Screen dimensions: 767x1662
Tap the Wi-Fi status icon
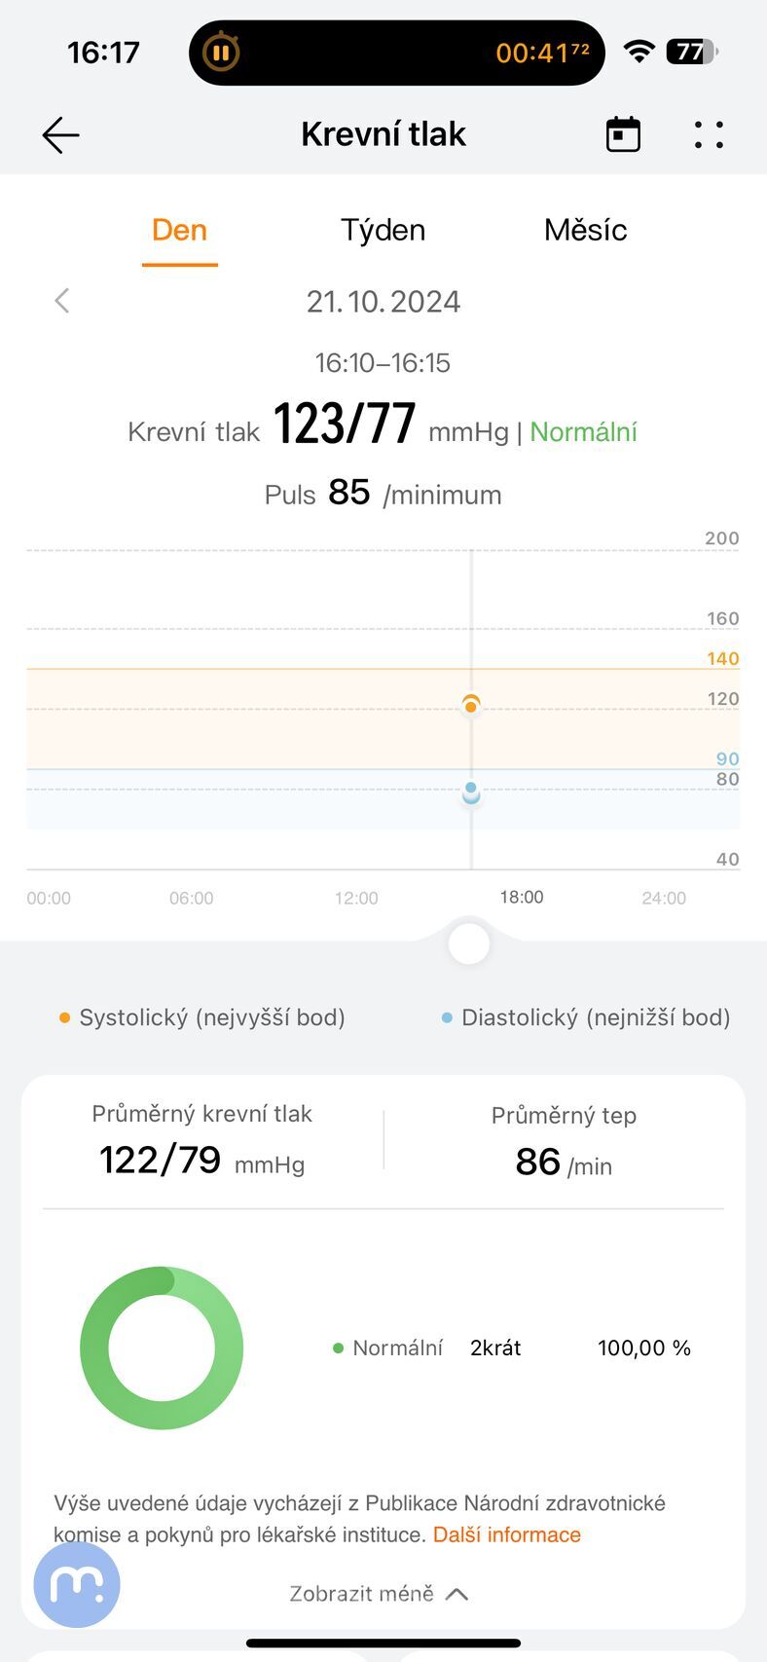(639, 52)
